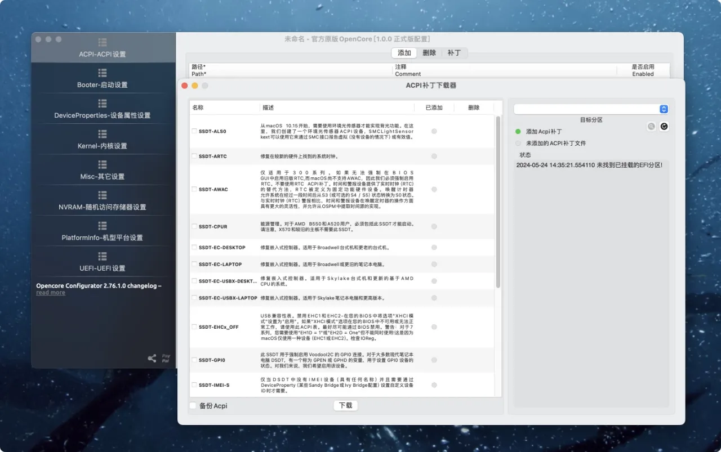Viewport: 721px width, 452px height.
Task: Select NVRAM-随机访问存储器设置 sidebar icon
Action: click(x=103, y=195)
